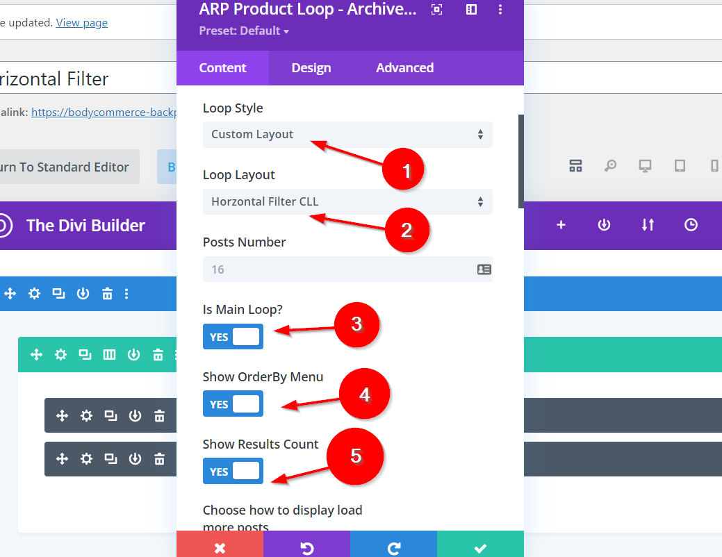Image resolution: width=722 pixels, height=557 pixels.
Task: Expand modal to fullscreen view icon
Action: click(436, 10)
